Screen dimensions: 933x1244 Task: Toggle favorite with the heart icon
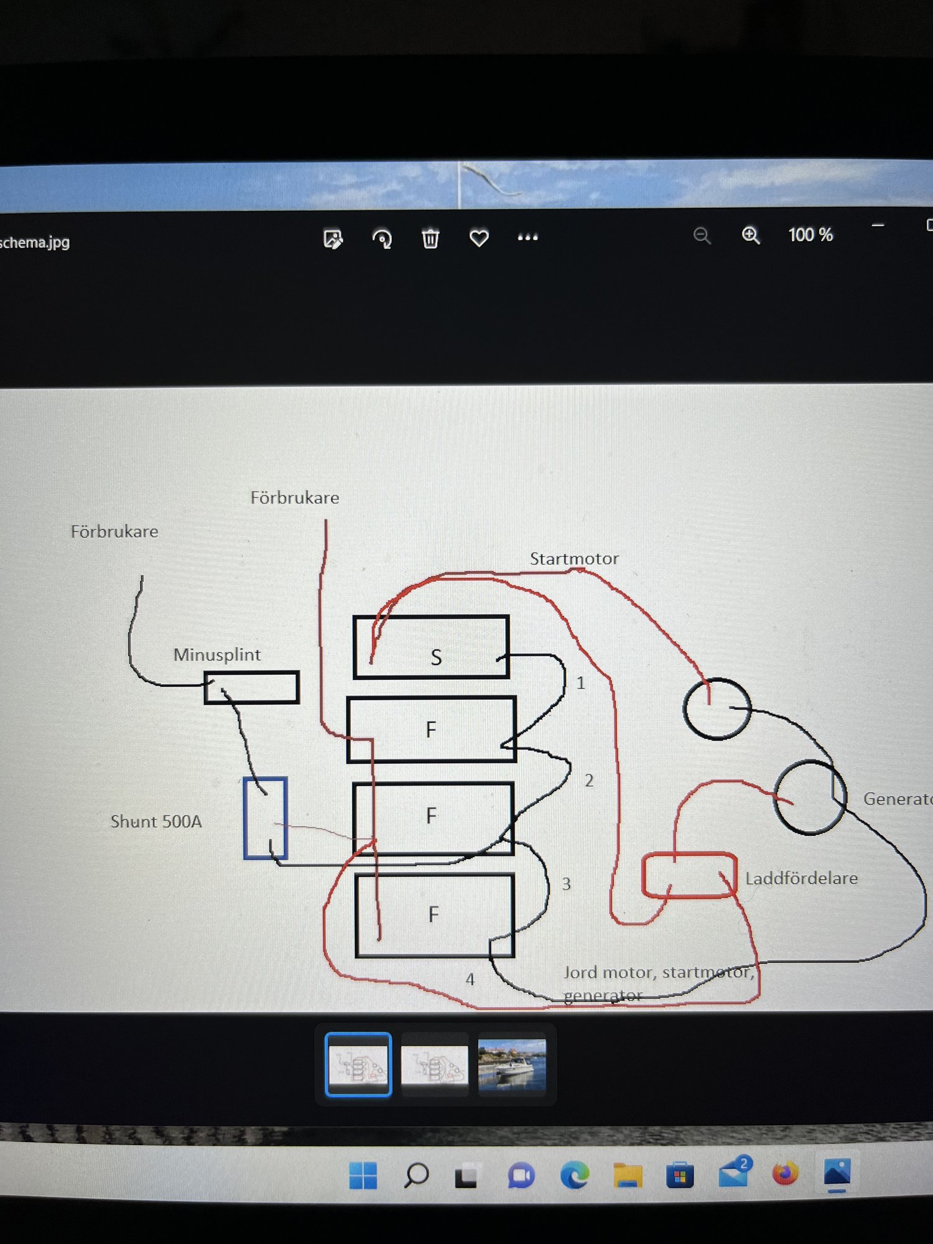[x=478, y=238]
